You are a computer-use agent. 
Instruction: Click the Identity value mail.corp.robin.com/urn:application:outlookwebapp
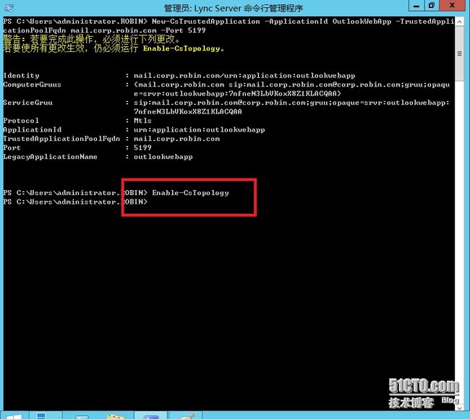tap(244, 75)
